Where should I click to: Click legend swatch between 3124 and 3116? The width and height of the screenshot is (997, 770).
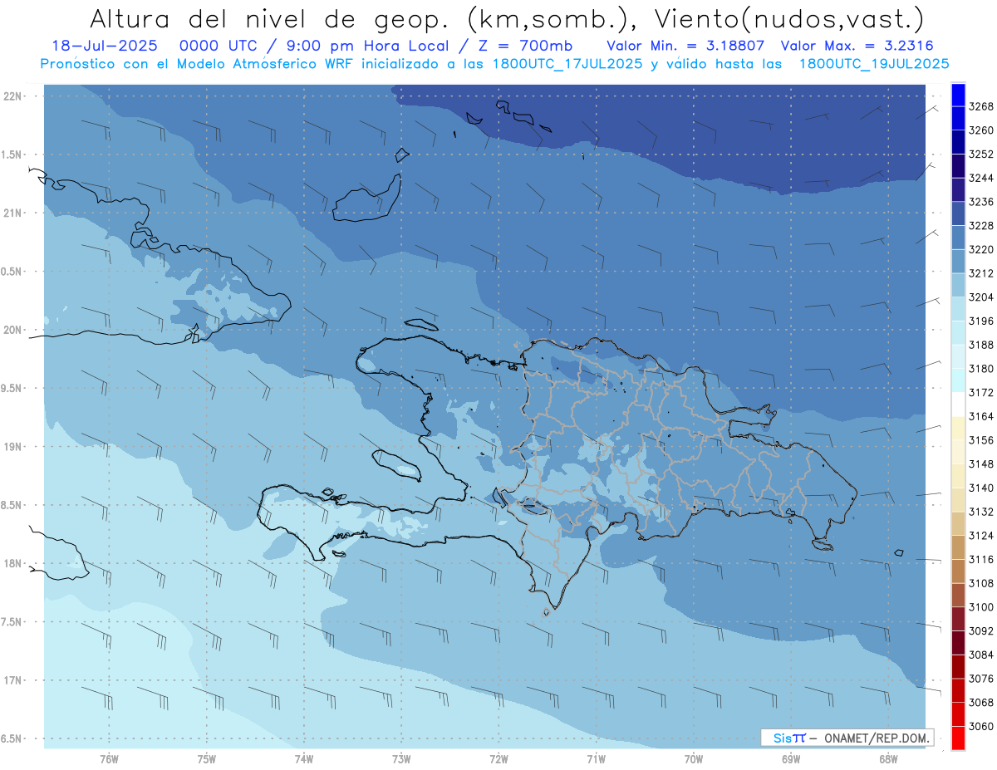[958, 547]
